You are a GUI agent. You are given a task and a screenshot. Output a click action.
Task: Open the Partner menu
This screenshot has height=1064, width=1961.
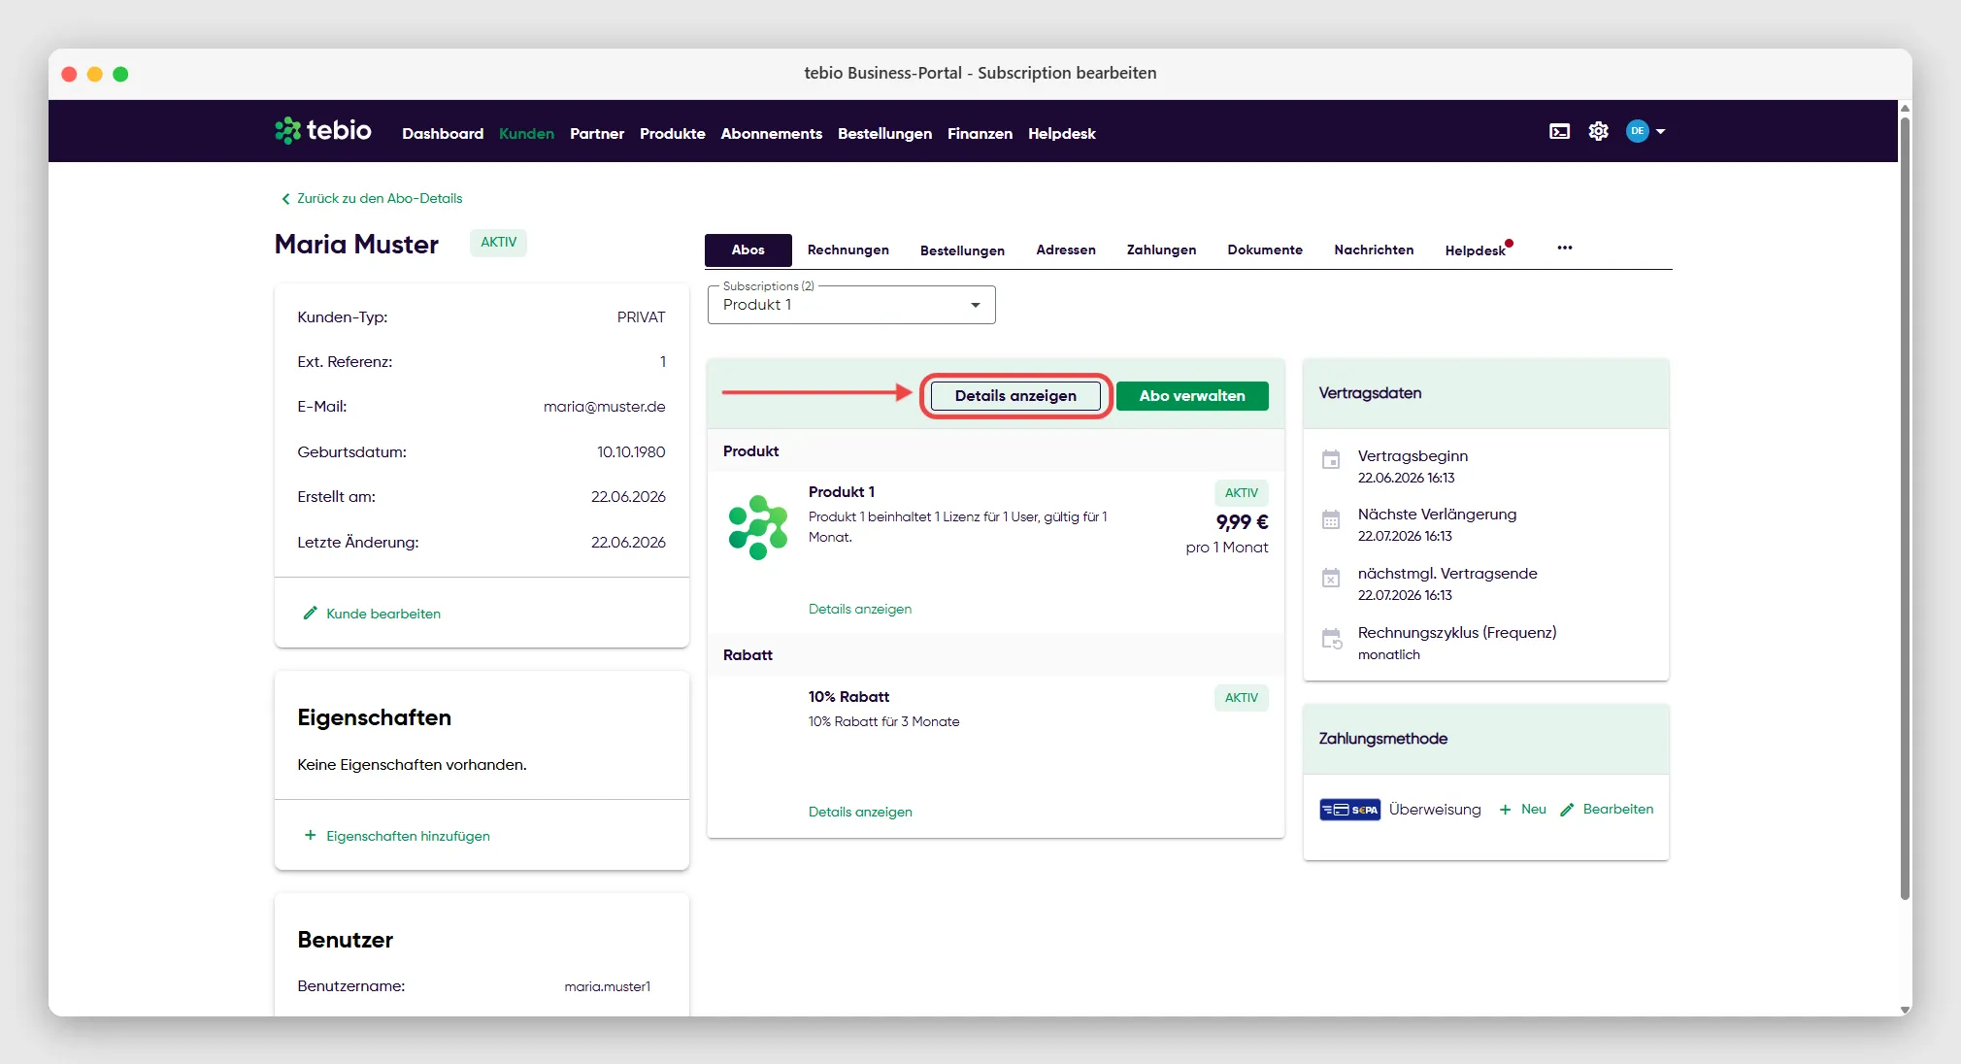coord(597,134)
